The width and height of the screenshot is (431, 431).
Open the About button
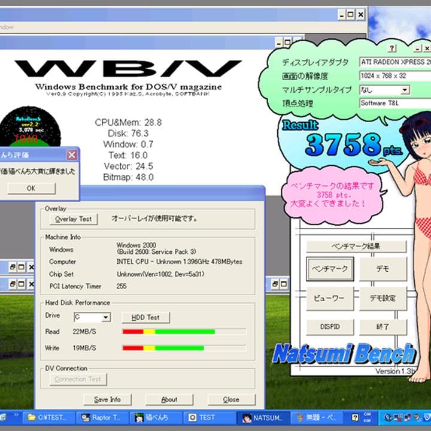pyautogui.click(x=169, y=400)
